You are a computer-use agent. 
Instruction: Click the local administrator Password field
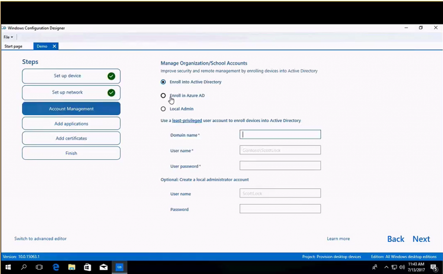click(280, 209)
